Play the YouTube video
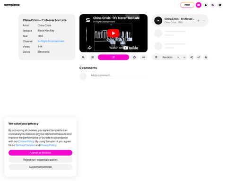 pyautogui.click(x=113, y=33)
